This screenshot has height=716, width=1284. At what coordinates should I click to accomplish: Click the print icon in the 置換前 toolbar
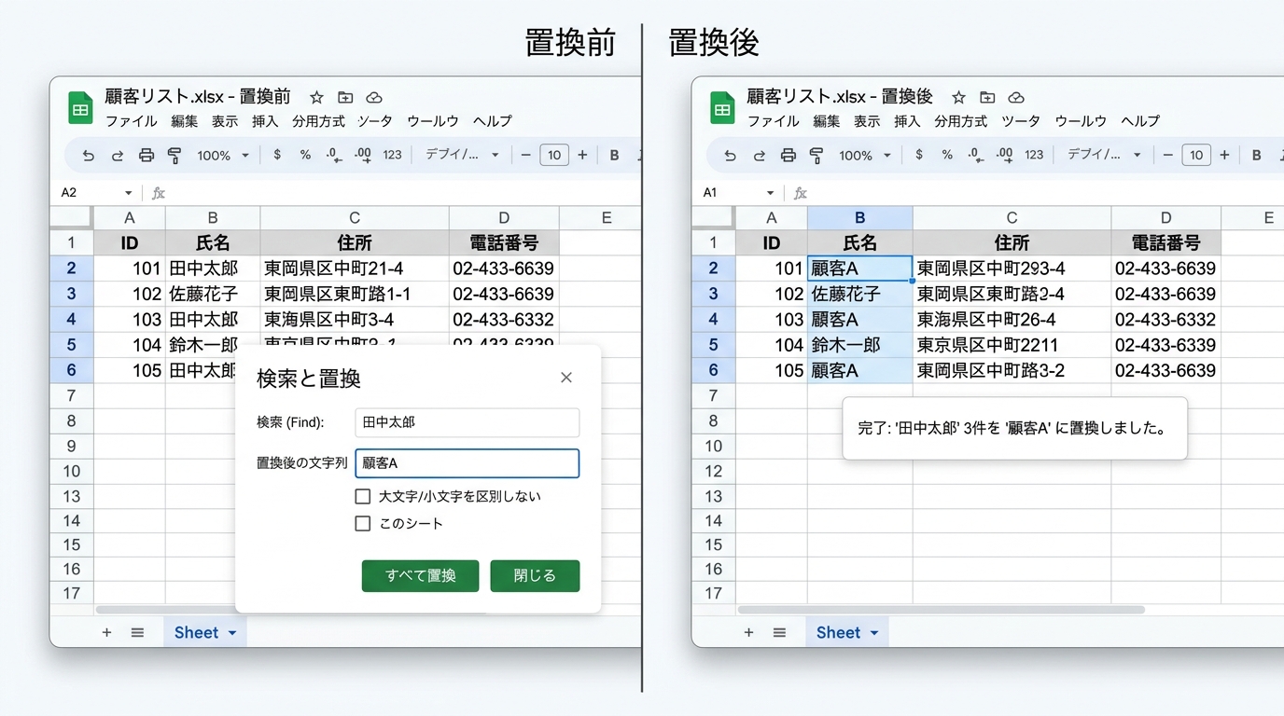(147, 156)
